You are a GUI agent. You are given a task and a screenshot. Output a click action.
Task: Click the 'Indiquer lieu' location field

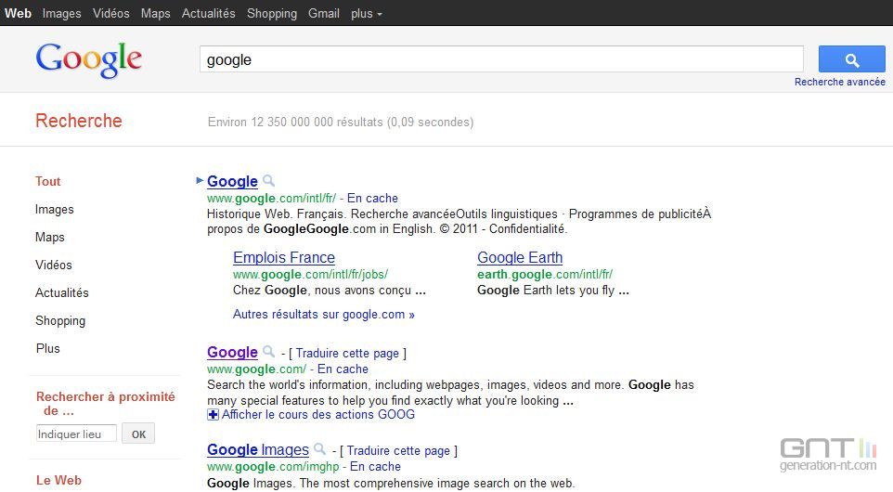[x=76, y=434]
